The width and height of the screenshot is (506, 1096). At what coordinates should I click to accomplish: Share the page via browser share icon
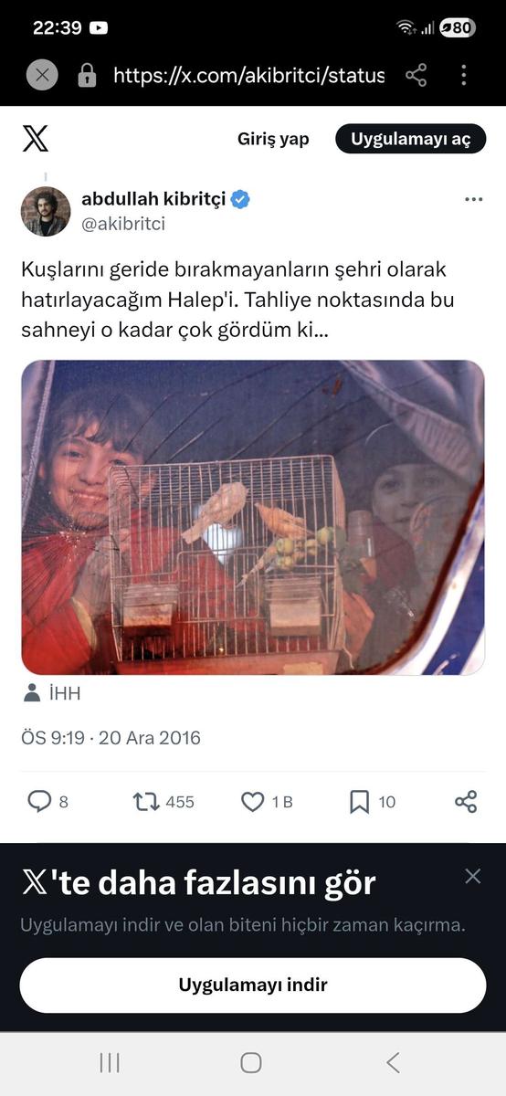point(416,75)
